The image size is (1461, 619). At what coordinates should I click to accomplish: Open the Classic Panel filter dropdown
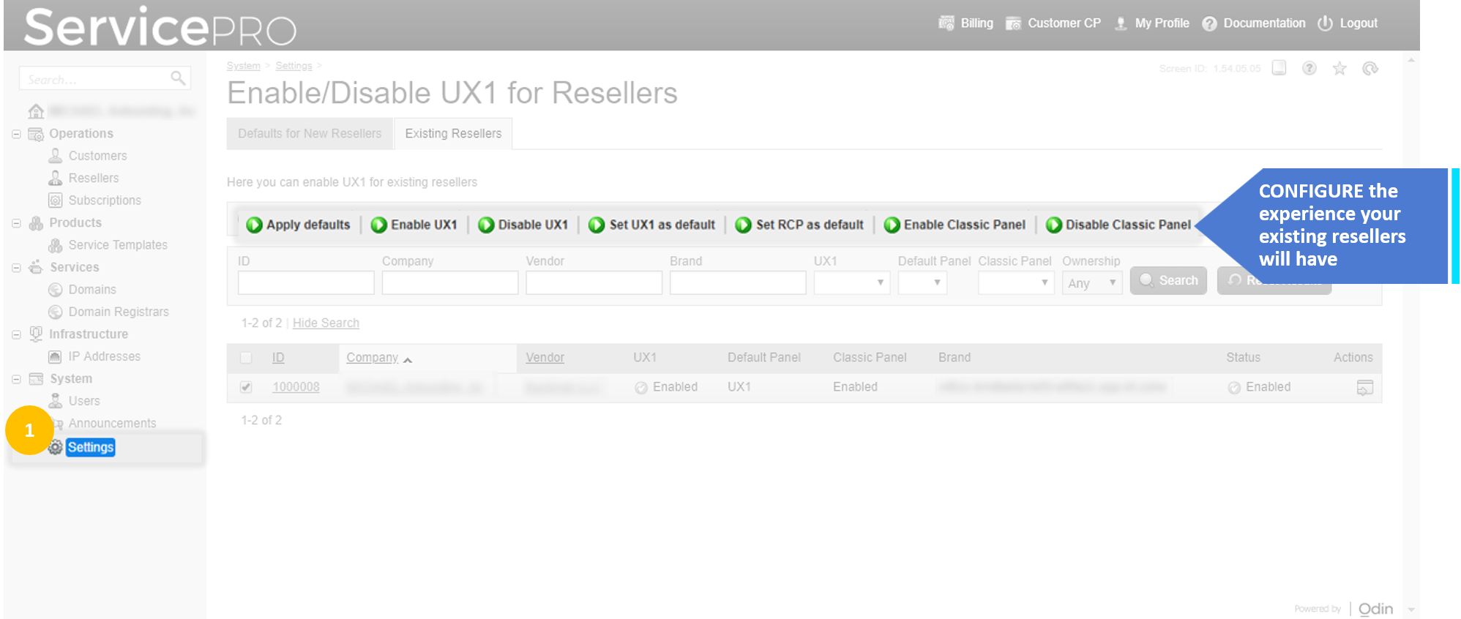[1016, 282]
